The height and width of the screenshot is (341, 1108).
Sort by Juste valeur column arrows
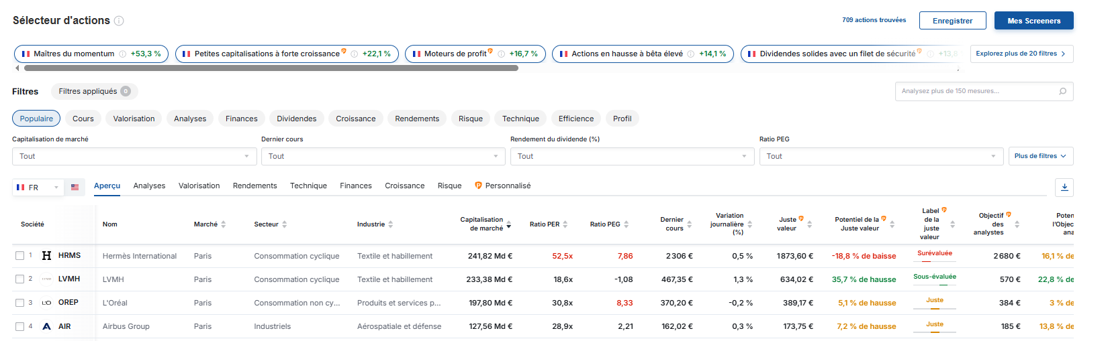click(x=810, y=224)
